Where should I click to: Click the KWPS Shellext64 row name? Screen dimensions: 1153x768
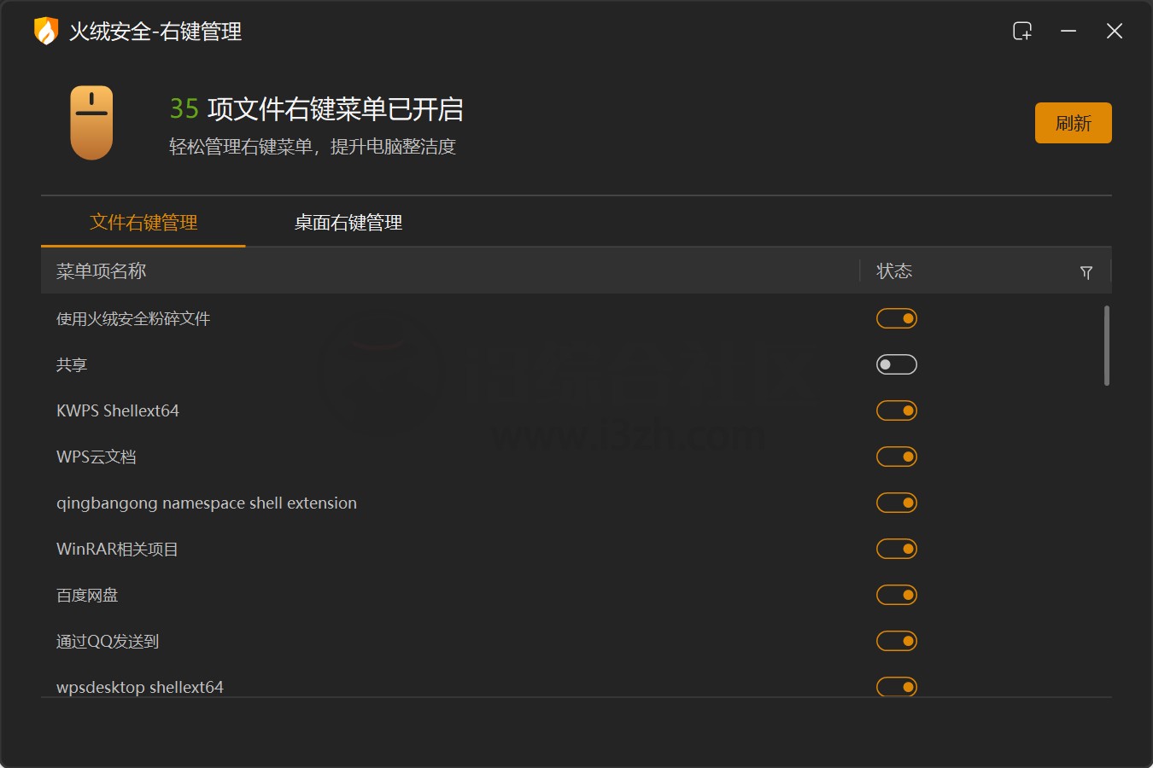[x=118, y=410]
